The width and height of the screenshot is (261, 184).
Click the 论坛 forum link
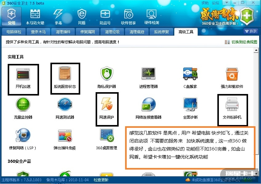[x=216, y=3]
